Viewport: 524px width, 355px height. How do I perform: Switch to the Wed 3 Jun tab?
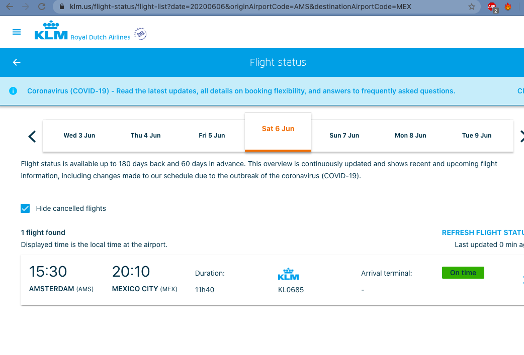click(79, 136)
